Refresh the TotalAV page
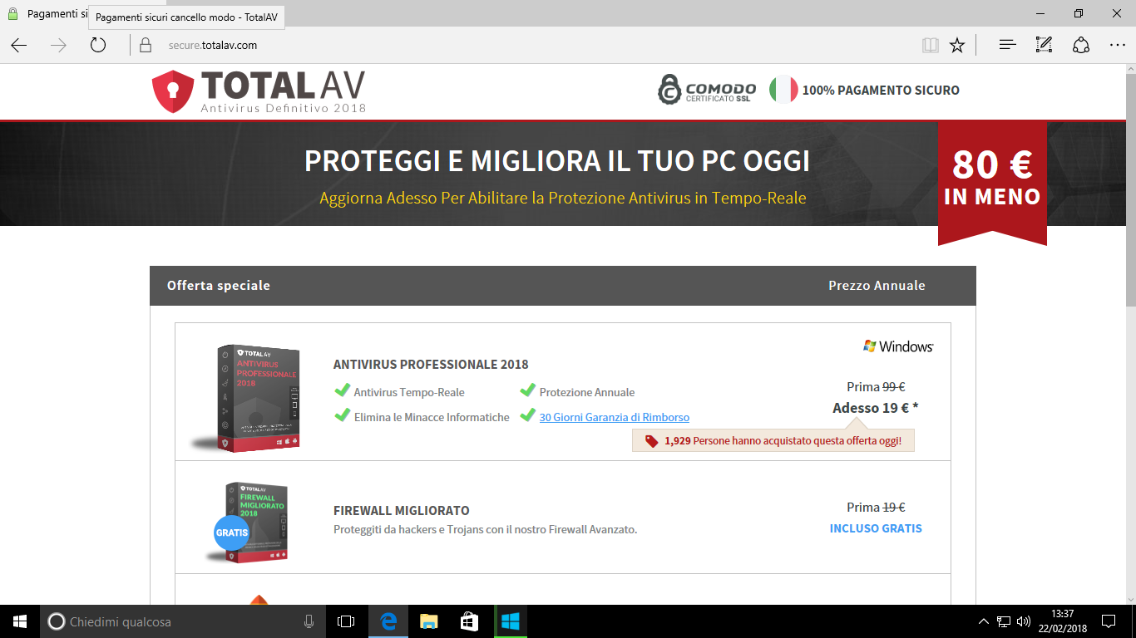This screenshot has width=1136, height=638. (97, 46)
